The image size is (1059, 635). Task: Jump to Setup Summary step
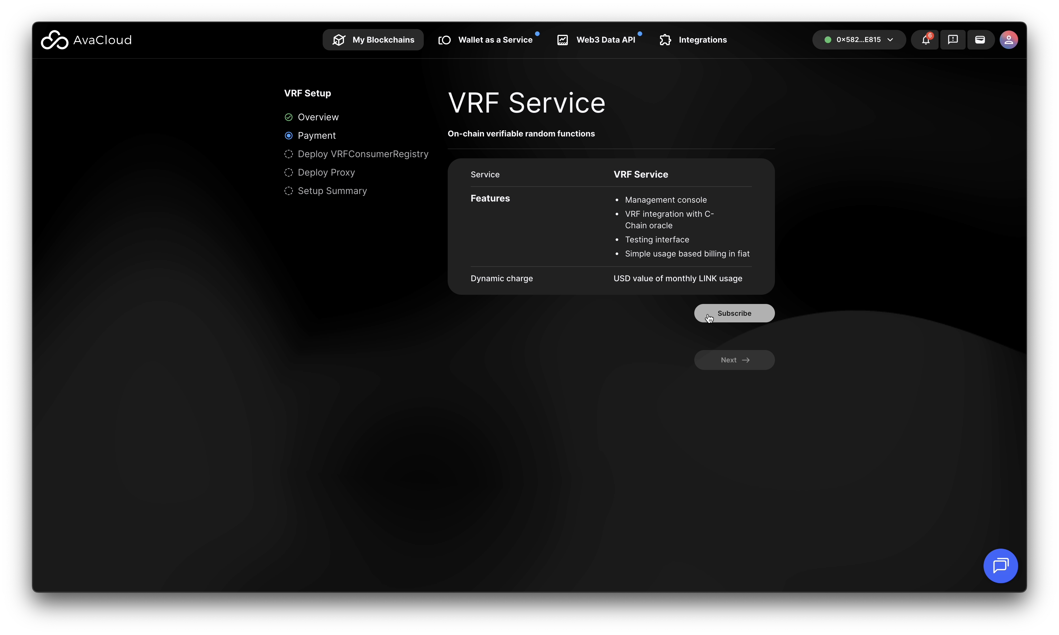(x=332, y=191)
